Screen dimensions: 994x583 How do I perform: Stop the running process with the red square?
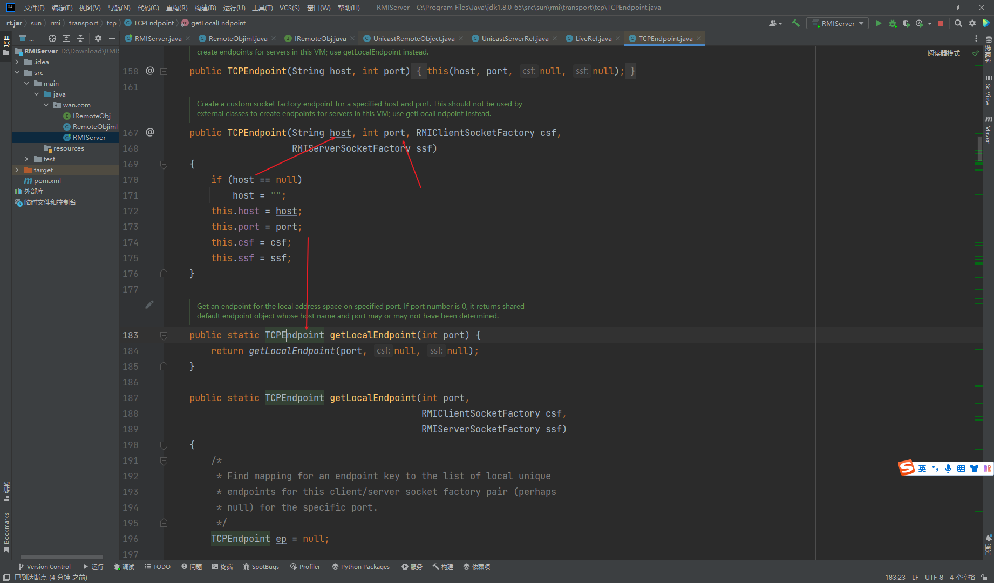941,23
